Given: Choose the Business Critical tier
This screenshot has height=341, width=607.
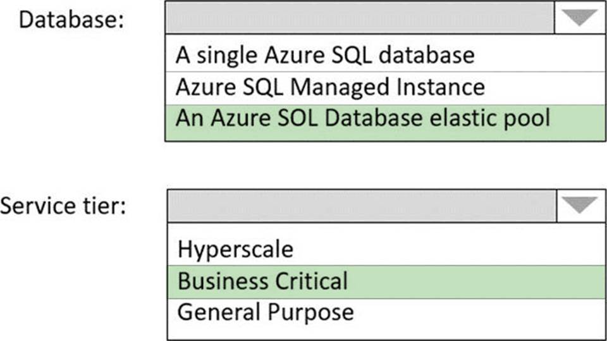Looking at the screenshot, I should 262,280.
